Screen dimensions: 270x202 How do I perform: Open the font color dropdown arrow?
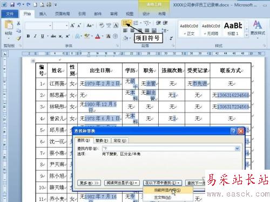(103, 36)
